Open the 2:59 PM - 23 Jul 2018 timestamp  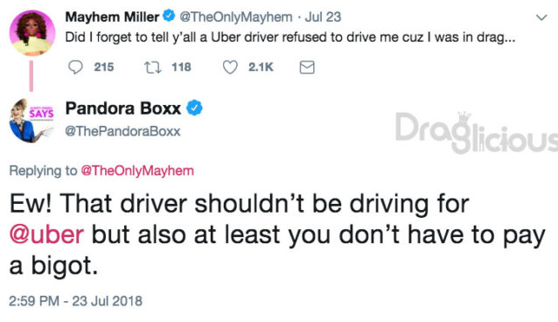tap(75, 301)
